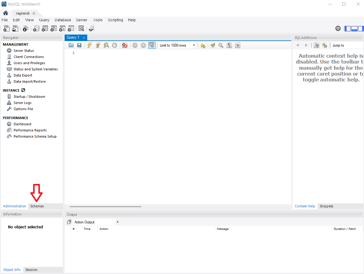Create new function icon
The height and width of the screenshot is (274, 364).
[71, 28]
